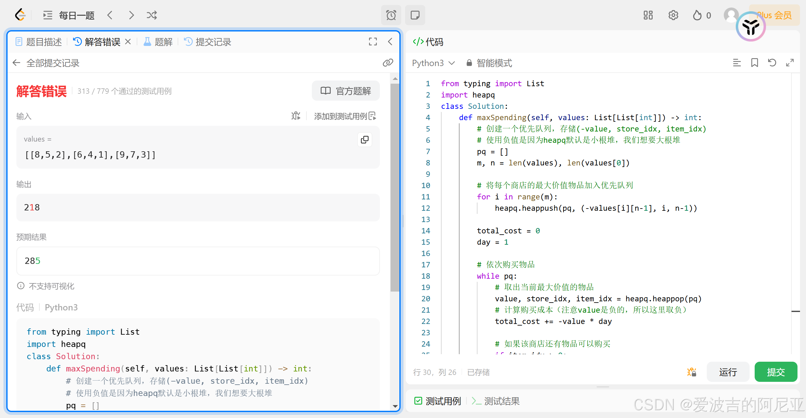The width and height of the screenshot is (806, 418).
Task: Open the notes sticky icon
Action: click(415, 15)
